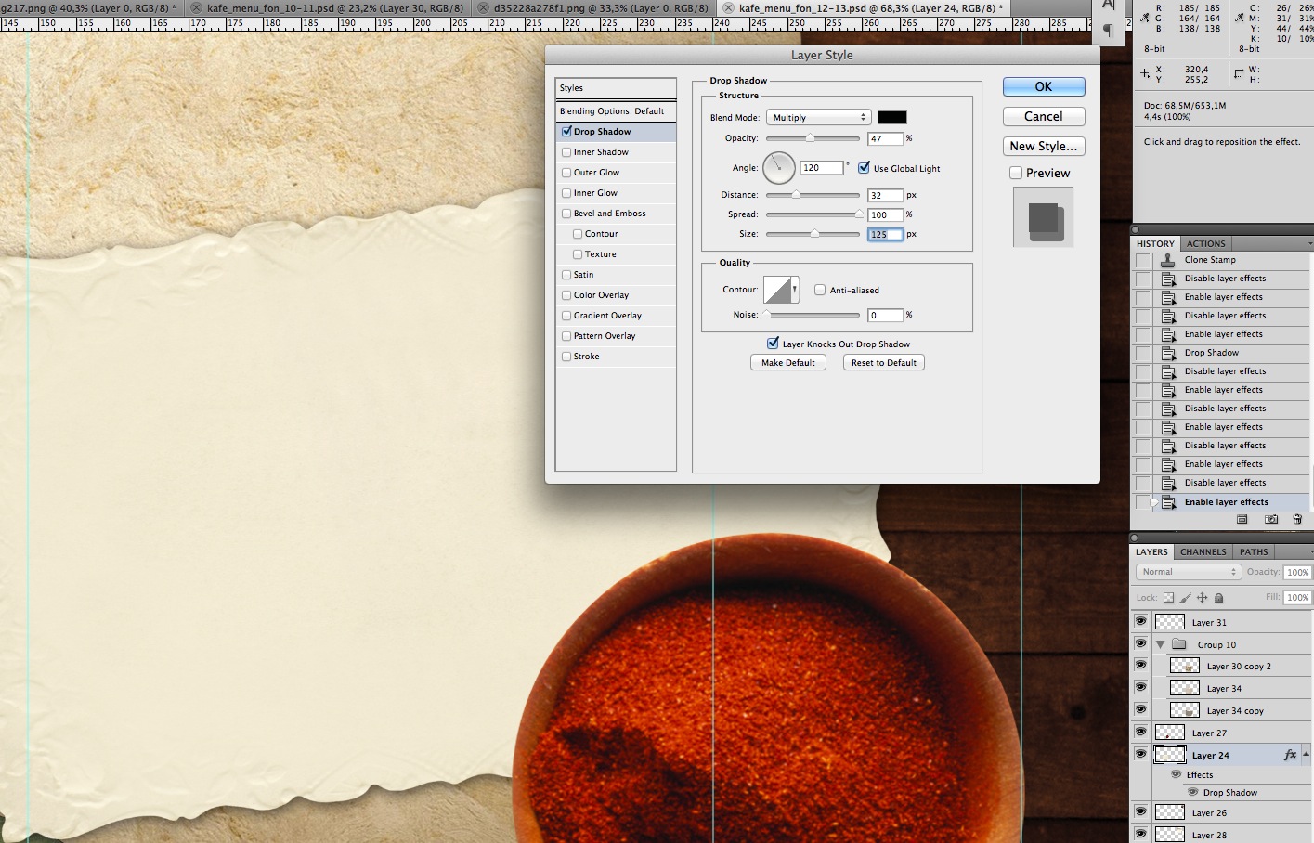Viewport: 1314px width, 843px height.
Task: Close the kafe_menu_fon_10-11.psd tab icon
Action: [197, 7]
